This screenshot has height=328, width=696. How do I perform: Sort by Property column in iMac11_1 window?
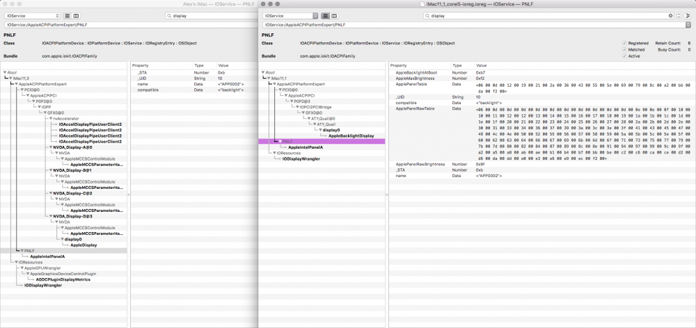420,65
